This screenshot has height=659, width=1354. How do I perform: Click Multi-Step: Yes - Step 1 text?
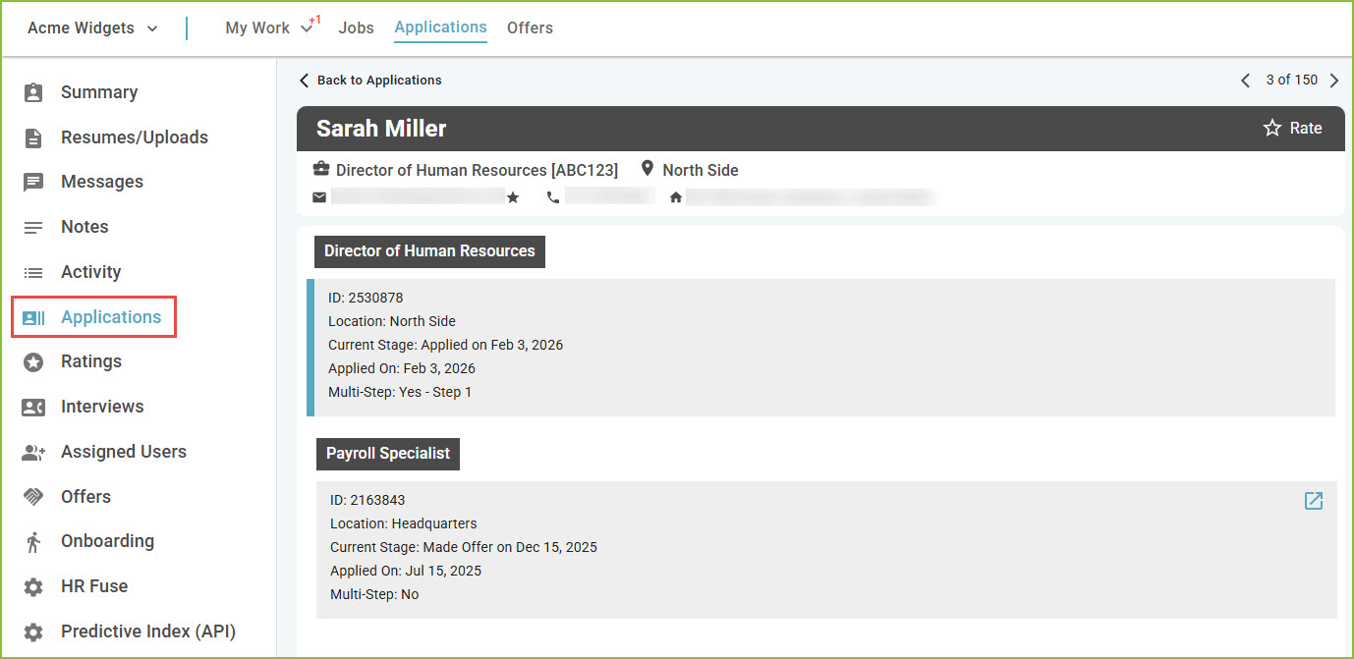[400, 392]
